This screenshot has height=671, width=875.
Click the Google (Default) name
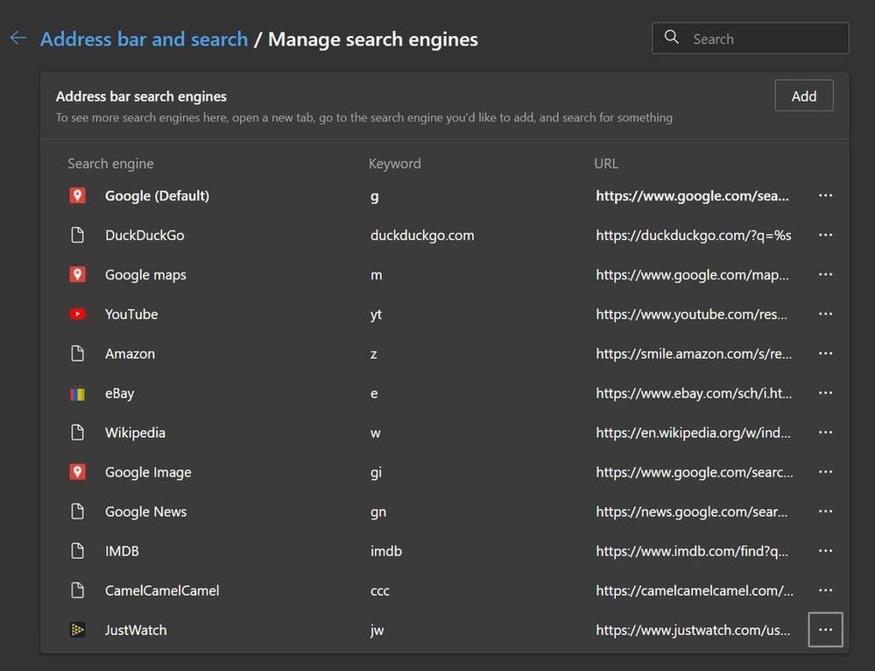(157, 196)
